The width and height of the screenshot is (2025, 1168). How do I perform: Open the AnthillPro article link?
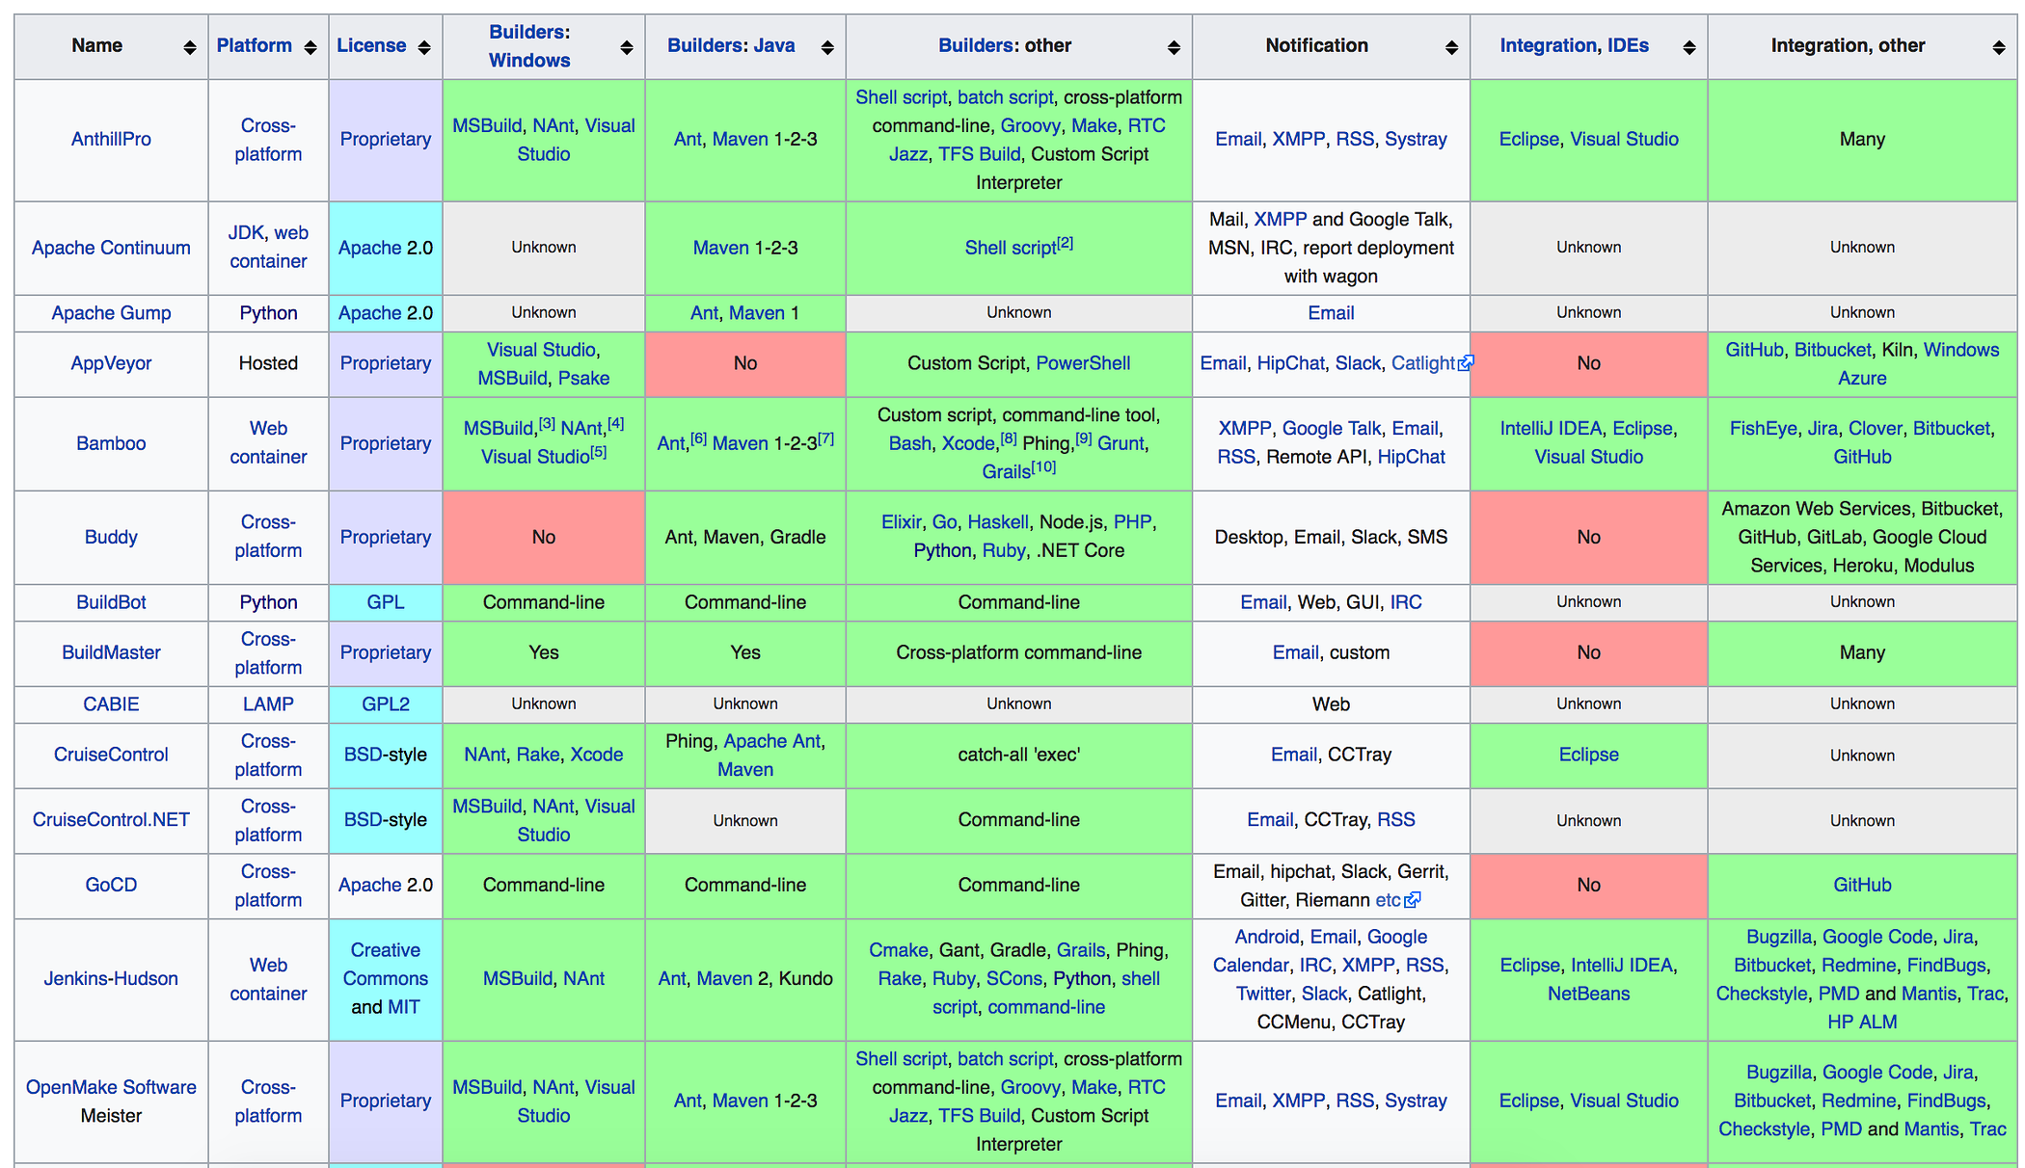pos(111,139)
